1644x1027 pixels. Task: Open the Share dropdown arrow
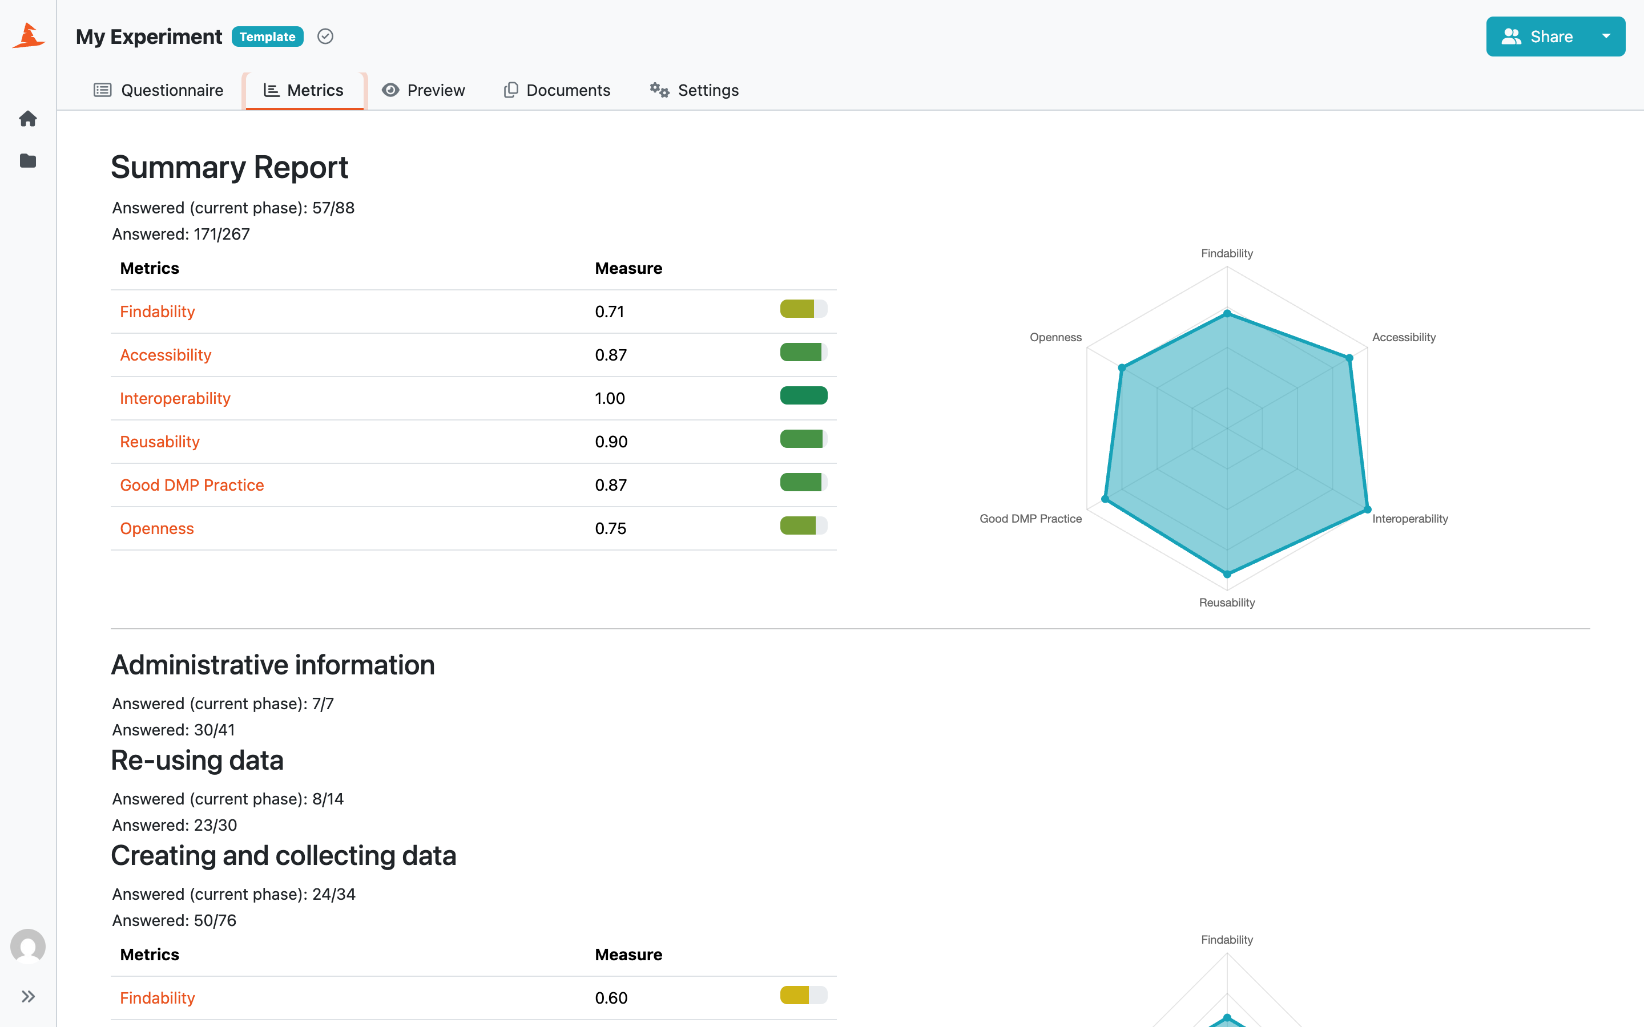tap(1607, 37)
